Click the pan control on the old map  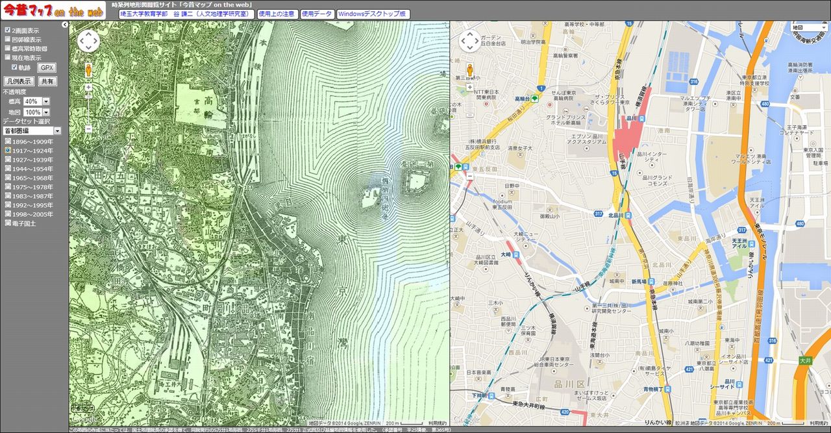click(x=88, y=41)
